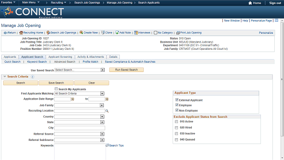Check the 020 Hired exclusion checkbox
This screenshot has height=160, width=284.
177,128
